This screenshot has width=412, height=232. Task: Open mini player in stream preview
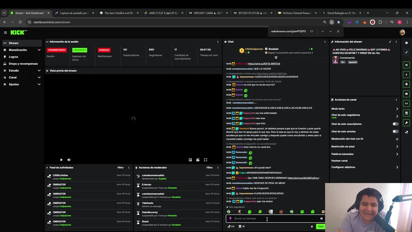(190, 160)
